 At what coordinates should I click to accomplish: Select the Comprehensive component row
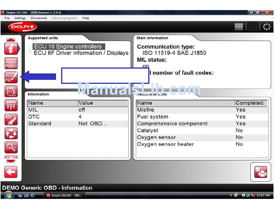tap(202, 124)
